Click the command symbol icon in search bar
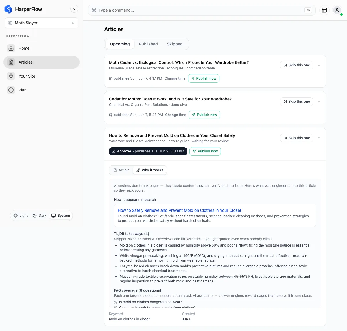 pos(94,10)
